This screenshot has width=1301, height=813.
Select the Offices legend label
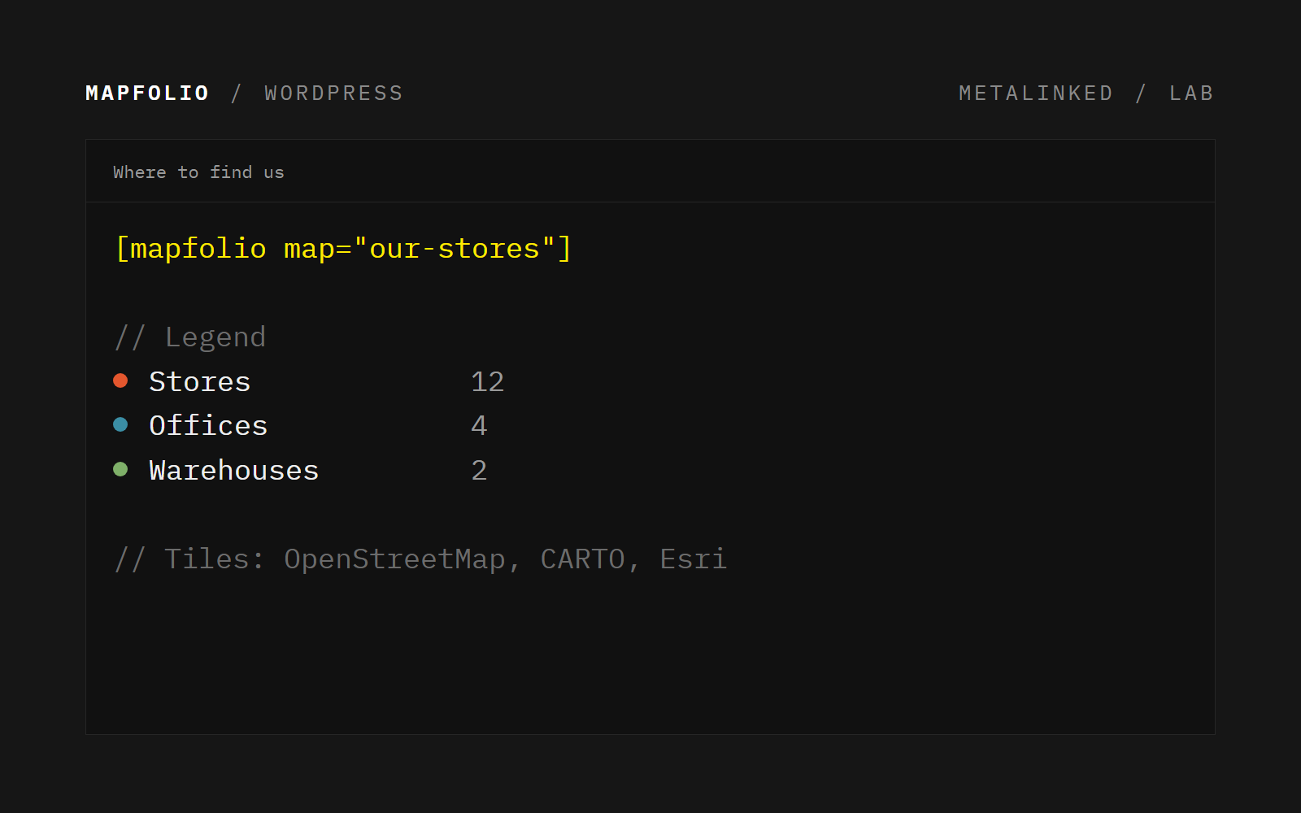(x=208, y=425)
